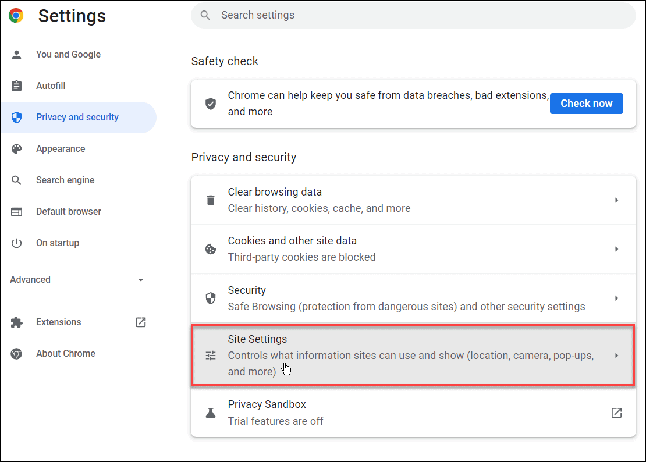
Task: Click the Autofill clipboard icon
Action: [16, 86]
